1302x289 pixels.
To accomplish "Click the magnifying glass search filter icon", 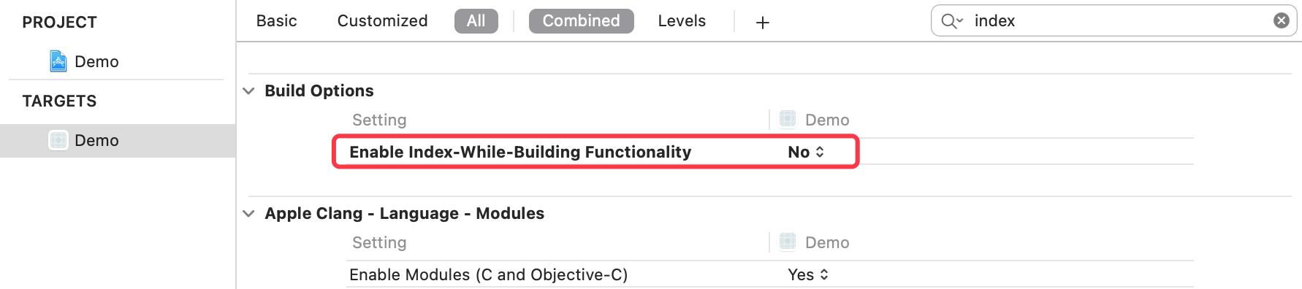I will [x=952, y=21].
